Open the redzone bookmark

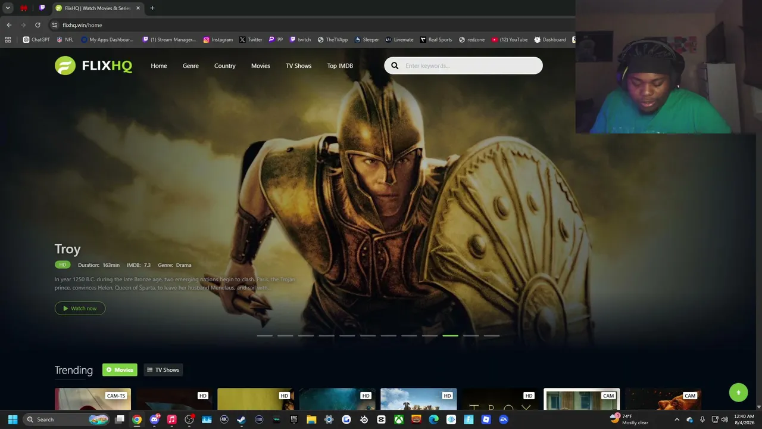471,40
